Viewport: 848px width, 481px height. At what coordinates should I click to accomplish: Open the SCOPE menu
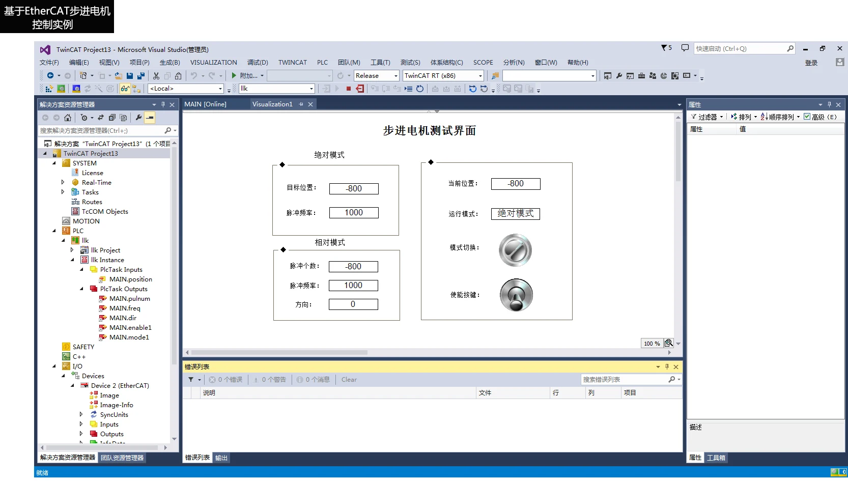tap(483, 63)
